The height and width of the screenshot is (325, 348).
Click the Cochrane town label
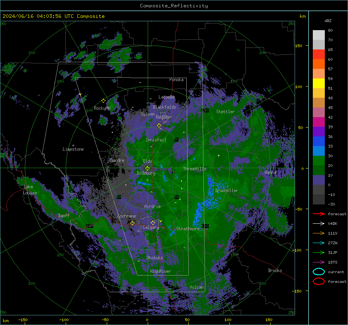point(126,216)
